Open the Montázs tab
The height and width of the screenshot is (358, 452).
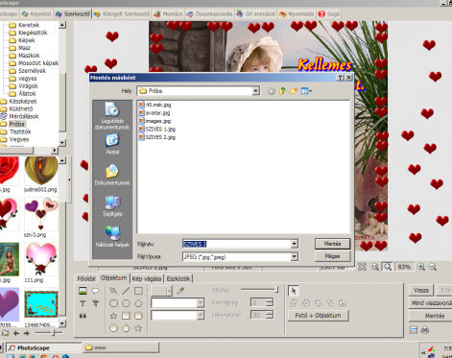click(168, 14)
